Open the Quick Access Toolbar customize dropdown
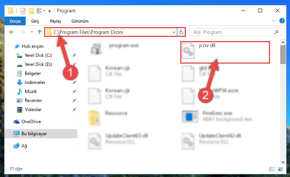Viewport: 290px width, 177px height. 49,11
